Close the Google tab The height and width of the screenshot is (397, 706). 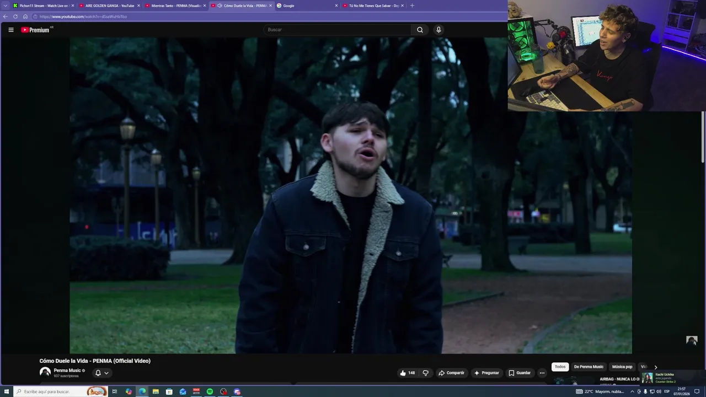(336, 6)
